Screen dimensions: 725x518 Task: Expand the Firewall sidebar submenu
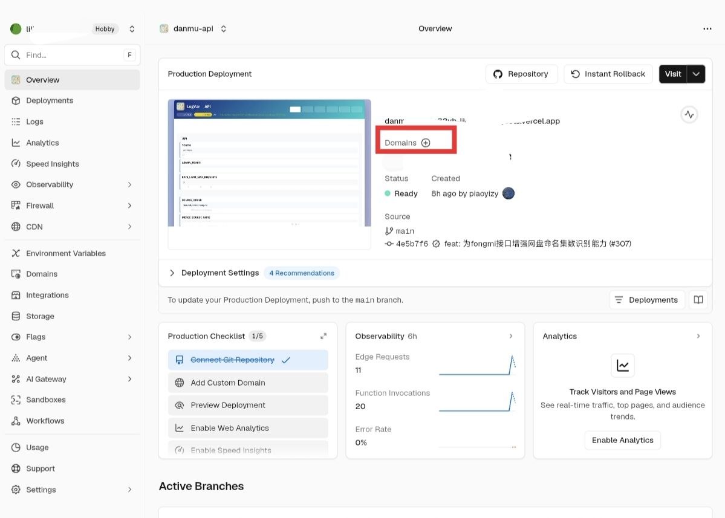click(x=129, y=205)
